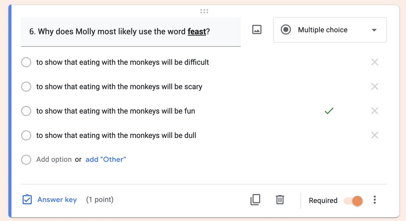Select radio for 'will be dull'
The width and height of the screenshot is (406, 221).
[26, 135]
